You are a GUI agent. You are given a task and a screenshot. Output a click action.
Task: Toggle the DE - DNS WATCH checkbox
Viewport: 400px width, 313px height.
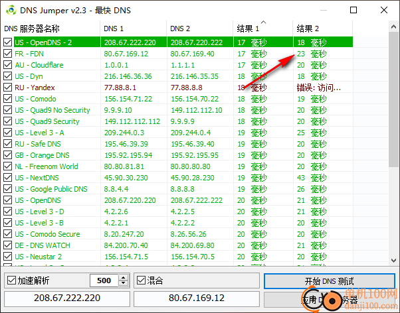8,245
